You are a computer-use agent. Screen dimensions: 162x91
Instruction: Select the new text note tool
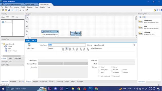click(x=27, y=35)
